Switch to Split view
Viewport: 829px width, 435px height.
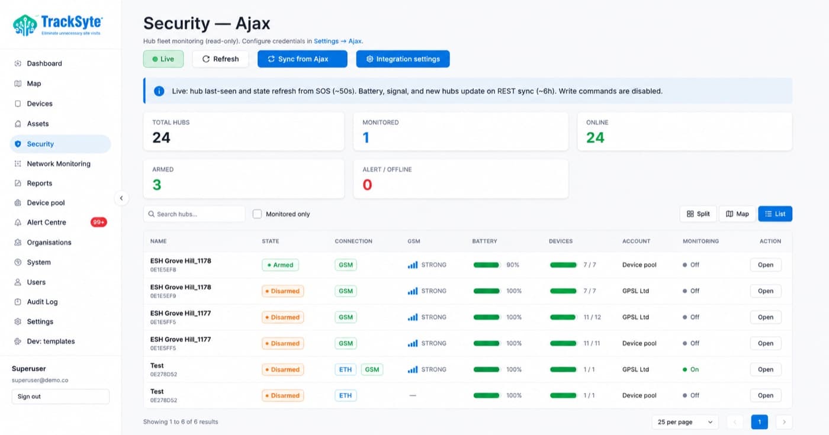698,214
